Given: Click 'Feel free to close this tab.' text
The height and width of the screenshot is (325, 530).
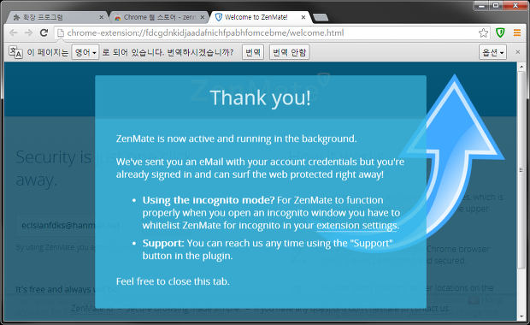Looking at the screenshot, I should (173, 281).
